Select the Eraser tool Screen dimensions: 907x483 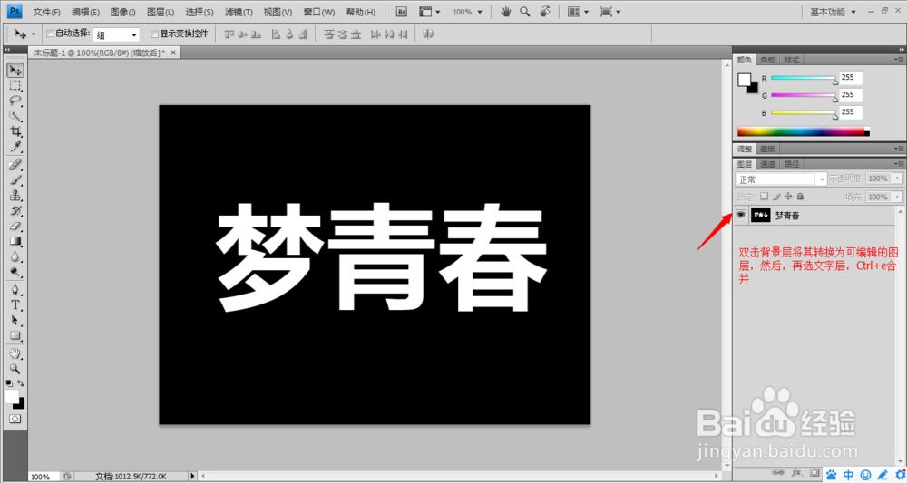(x=15, y=226)
